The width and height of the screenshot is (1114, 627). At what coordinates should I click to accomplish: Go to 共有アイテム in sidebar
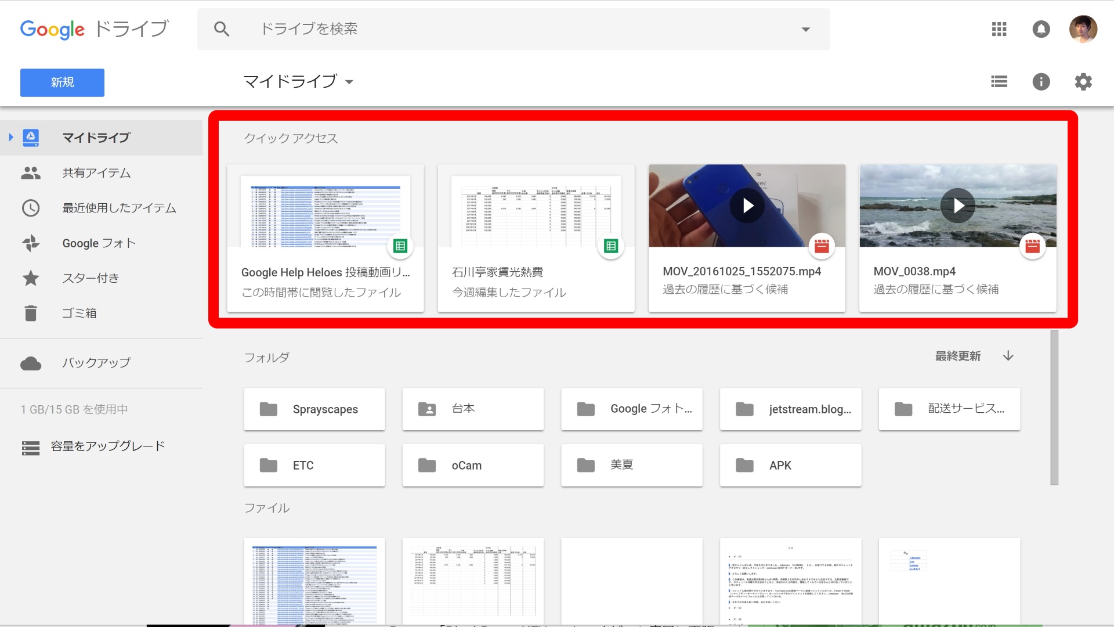click(x=96, y=173)
